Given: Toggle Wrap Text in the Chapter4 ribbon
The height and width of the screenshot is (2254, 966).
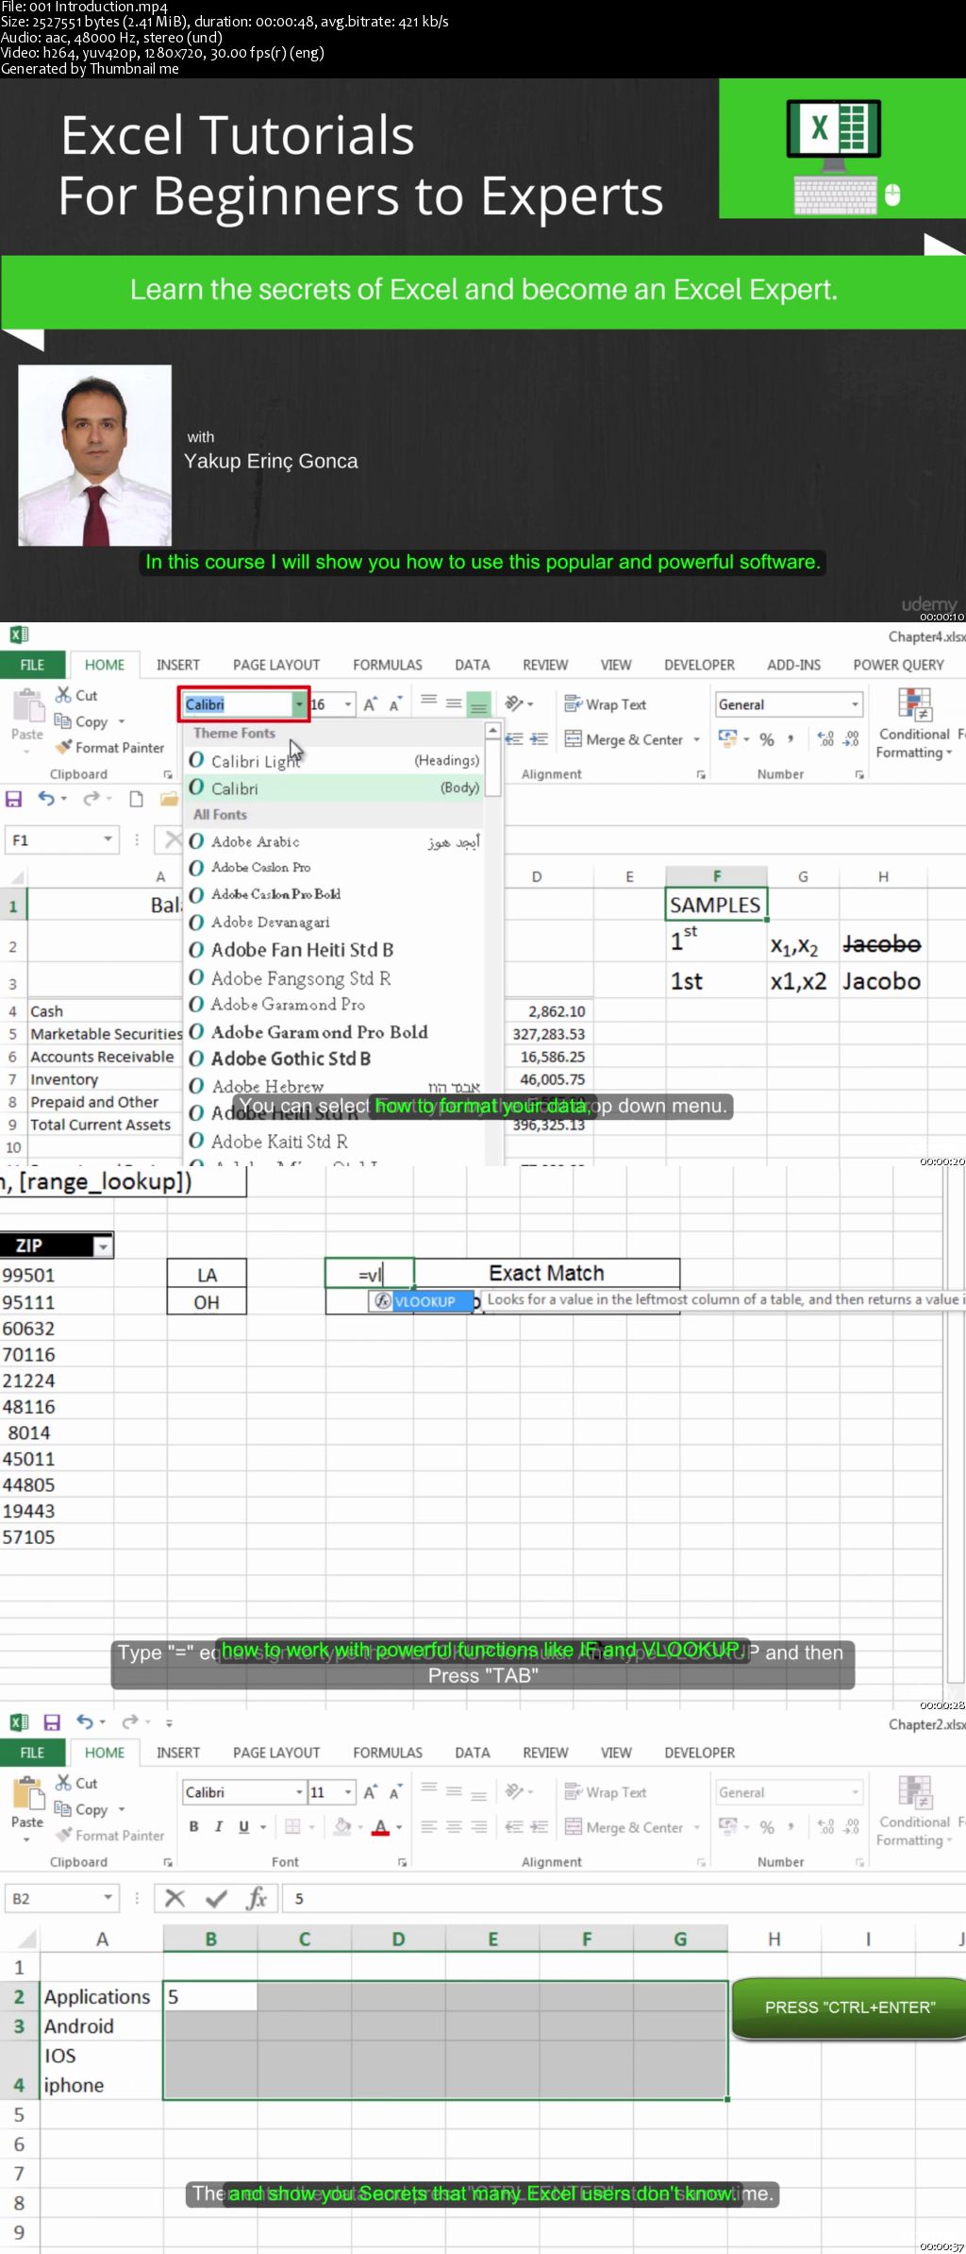Looking at the screenshot, I should click(605, 704).
